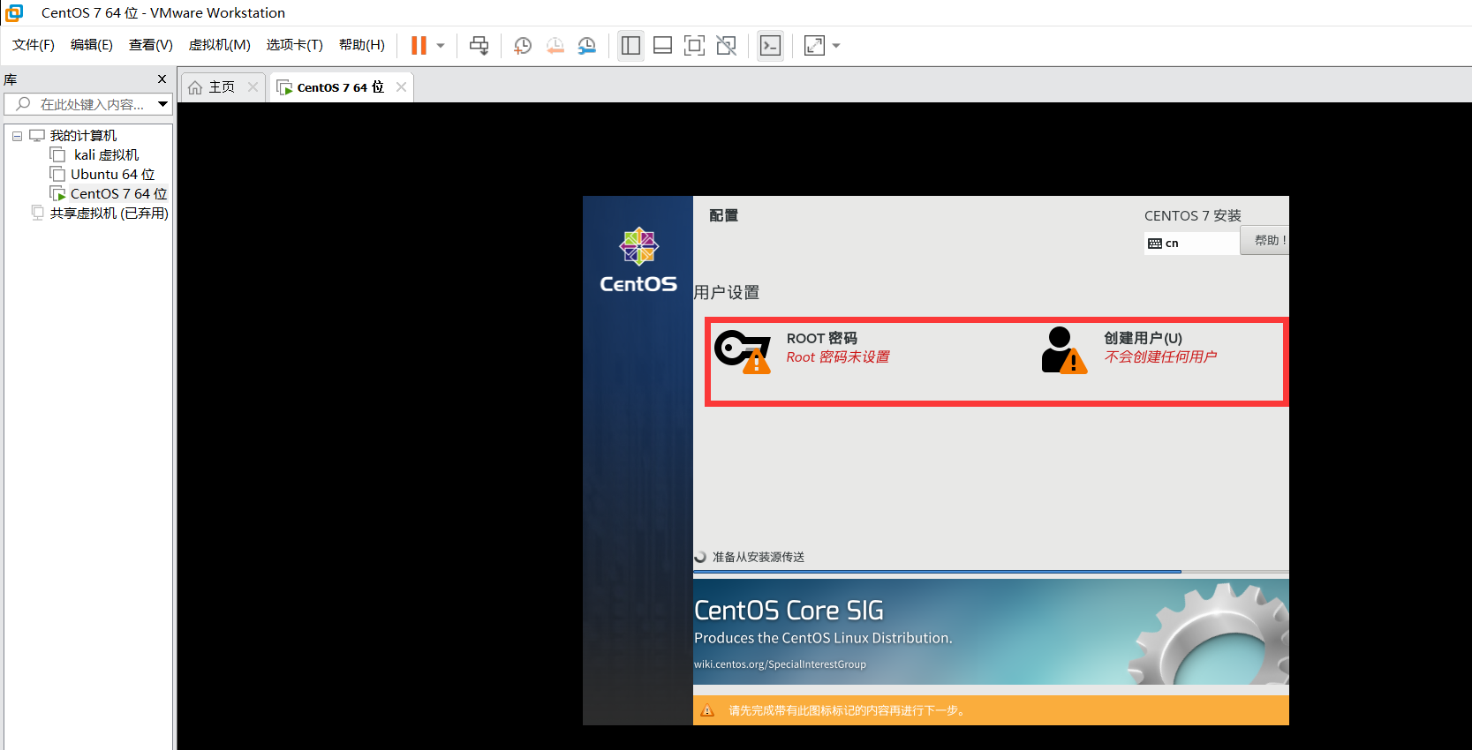The image size is (1472, 750).
Task: Click the Root 密码未设置 warning text
Action: [x=838, y=357]
